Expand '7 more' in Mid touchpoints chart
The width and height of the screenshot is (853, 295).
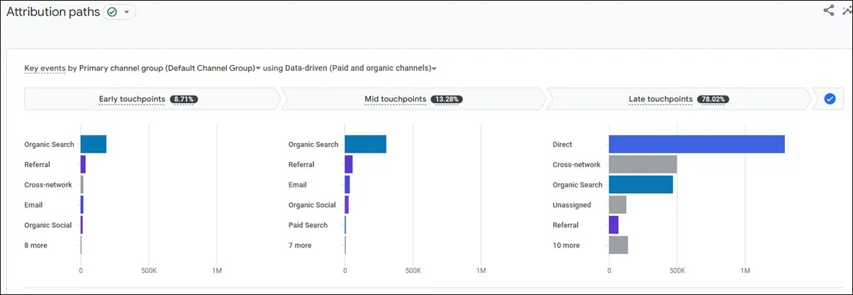(299, 245)
